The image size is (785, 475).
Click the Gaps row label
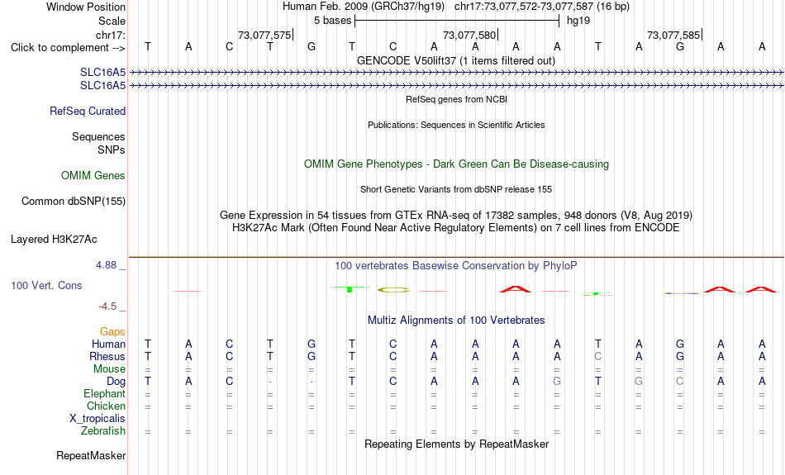112,332
